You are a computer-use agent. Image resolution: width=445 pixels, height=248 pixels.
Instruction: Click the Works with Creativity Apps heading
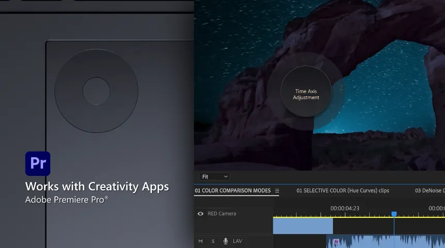point(97,187)
